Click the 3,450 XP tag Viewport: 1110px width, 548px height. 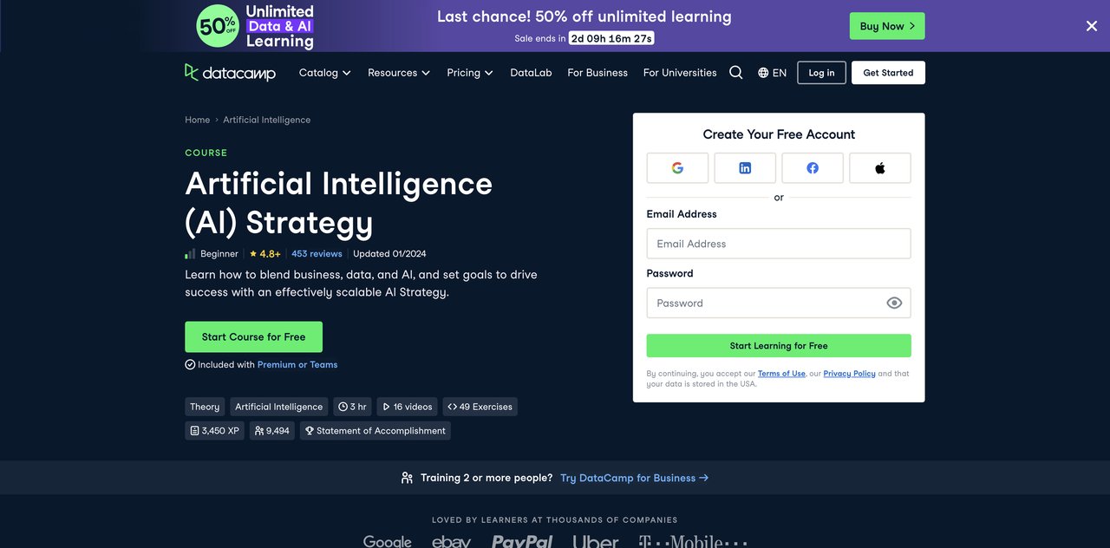pos(215,431)
